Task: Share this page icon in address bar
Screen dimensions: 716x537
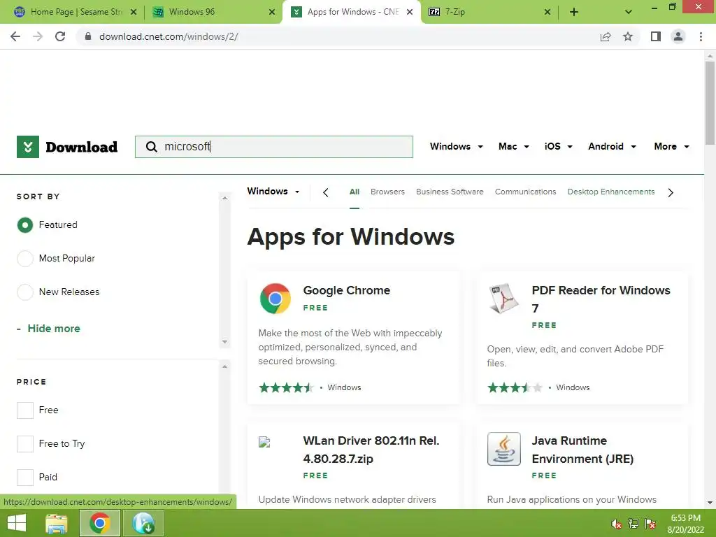Action: pos(606,36)
